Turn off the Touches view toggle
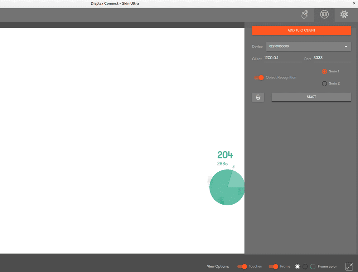 point(242,266)
